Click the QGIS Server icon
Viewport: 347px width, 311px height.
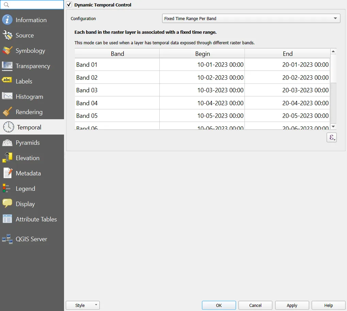point(7,239)
